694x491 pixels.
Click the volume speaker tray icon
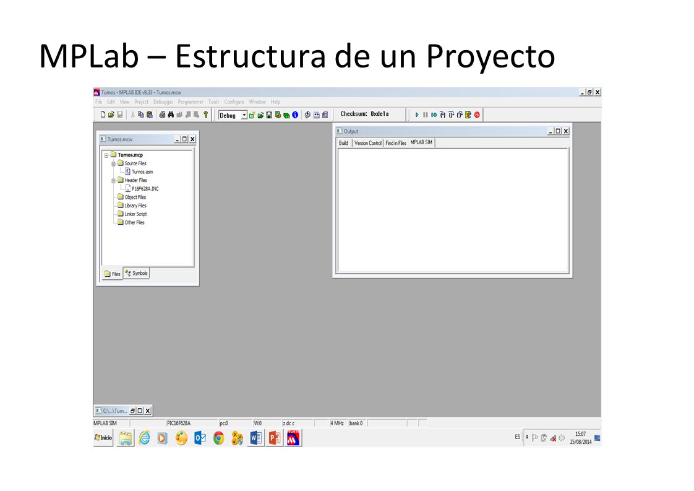[x=562, y=438]
